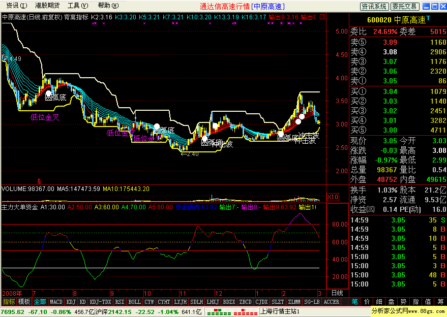
Task: Click the Shanghai index value 7695.62
Action: (x=12, y=312)
